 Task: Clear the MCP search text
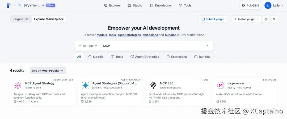(207, 46)
